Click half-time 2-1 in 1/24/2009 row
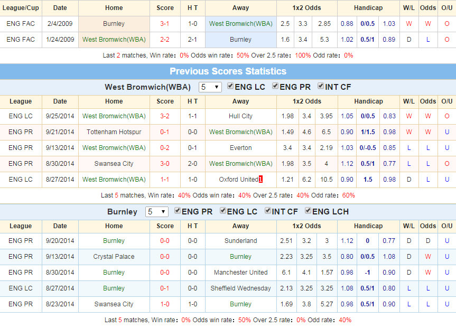The height and width of the screenshot is (328, 456). click(x=192, y=40)
